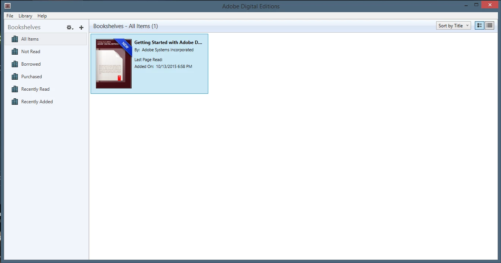501x263 pixels.
Task: Switch to list view
Action: point(489,25)
